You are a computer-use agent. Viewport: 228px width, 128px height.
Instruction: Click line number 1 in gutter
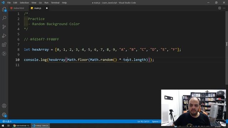click(18, 14)
